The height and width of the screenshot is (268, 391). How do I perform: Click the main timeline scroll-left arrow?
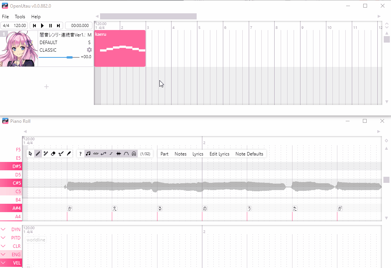pos(97,16)
